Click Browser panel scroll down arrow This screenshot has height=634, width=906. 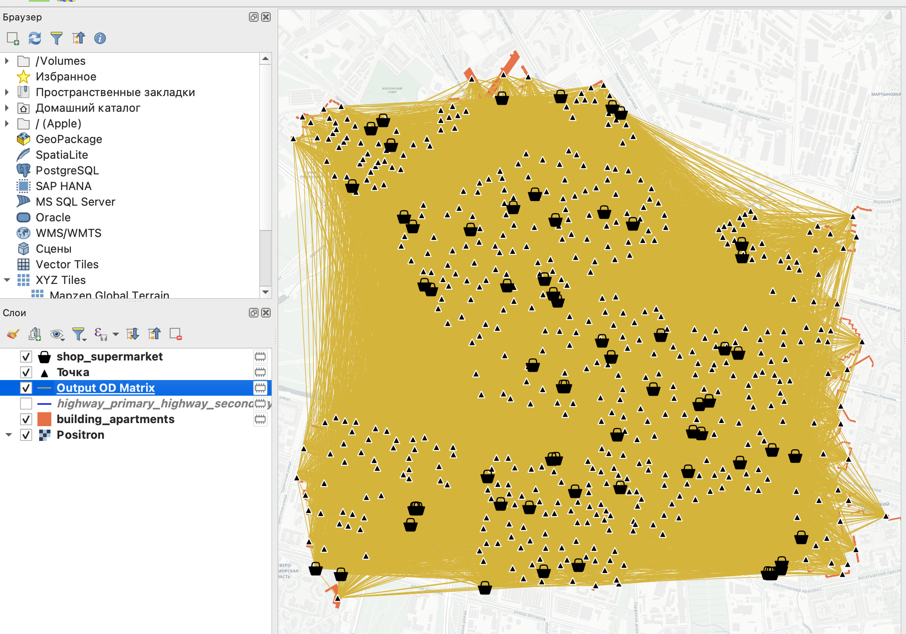tap(265, 292)
